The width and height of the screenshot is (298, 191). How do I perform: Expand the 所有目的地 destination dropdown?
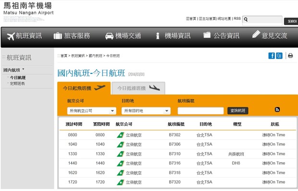coord(146,111)
